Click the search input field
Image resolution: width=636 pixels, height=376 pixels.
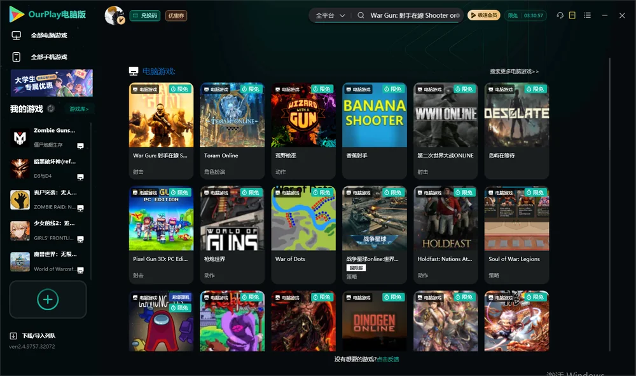pyautogui.click(x=411, y=15)
